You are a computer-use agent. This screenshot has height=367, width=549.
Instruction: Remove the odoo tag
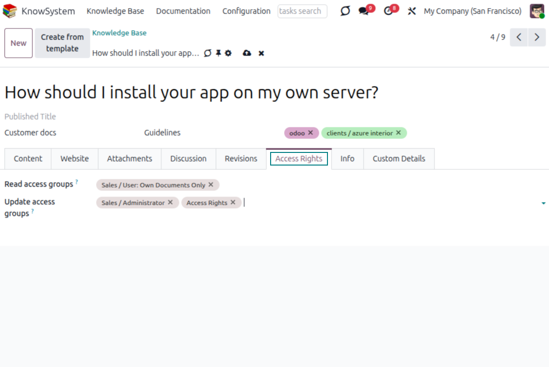click(x=311, y=133)
